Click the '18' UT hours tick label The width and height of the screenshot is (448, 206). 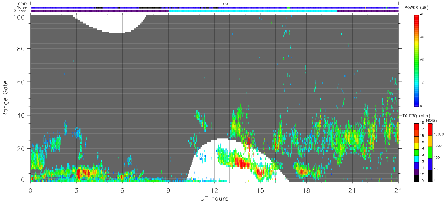click(x=306, y=190)
